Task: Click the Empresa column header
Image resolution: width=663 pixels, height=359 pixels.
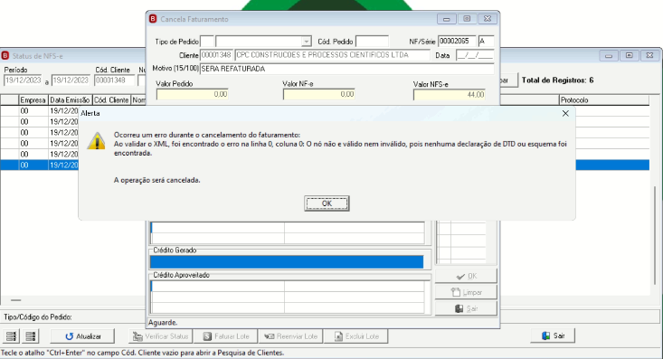Action: coord(33,100)
